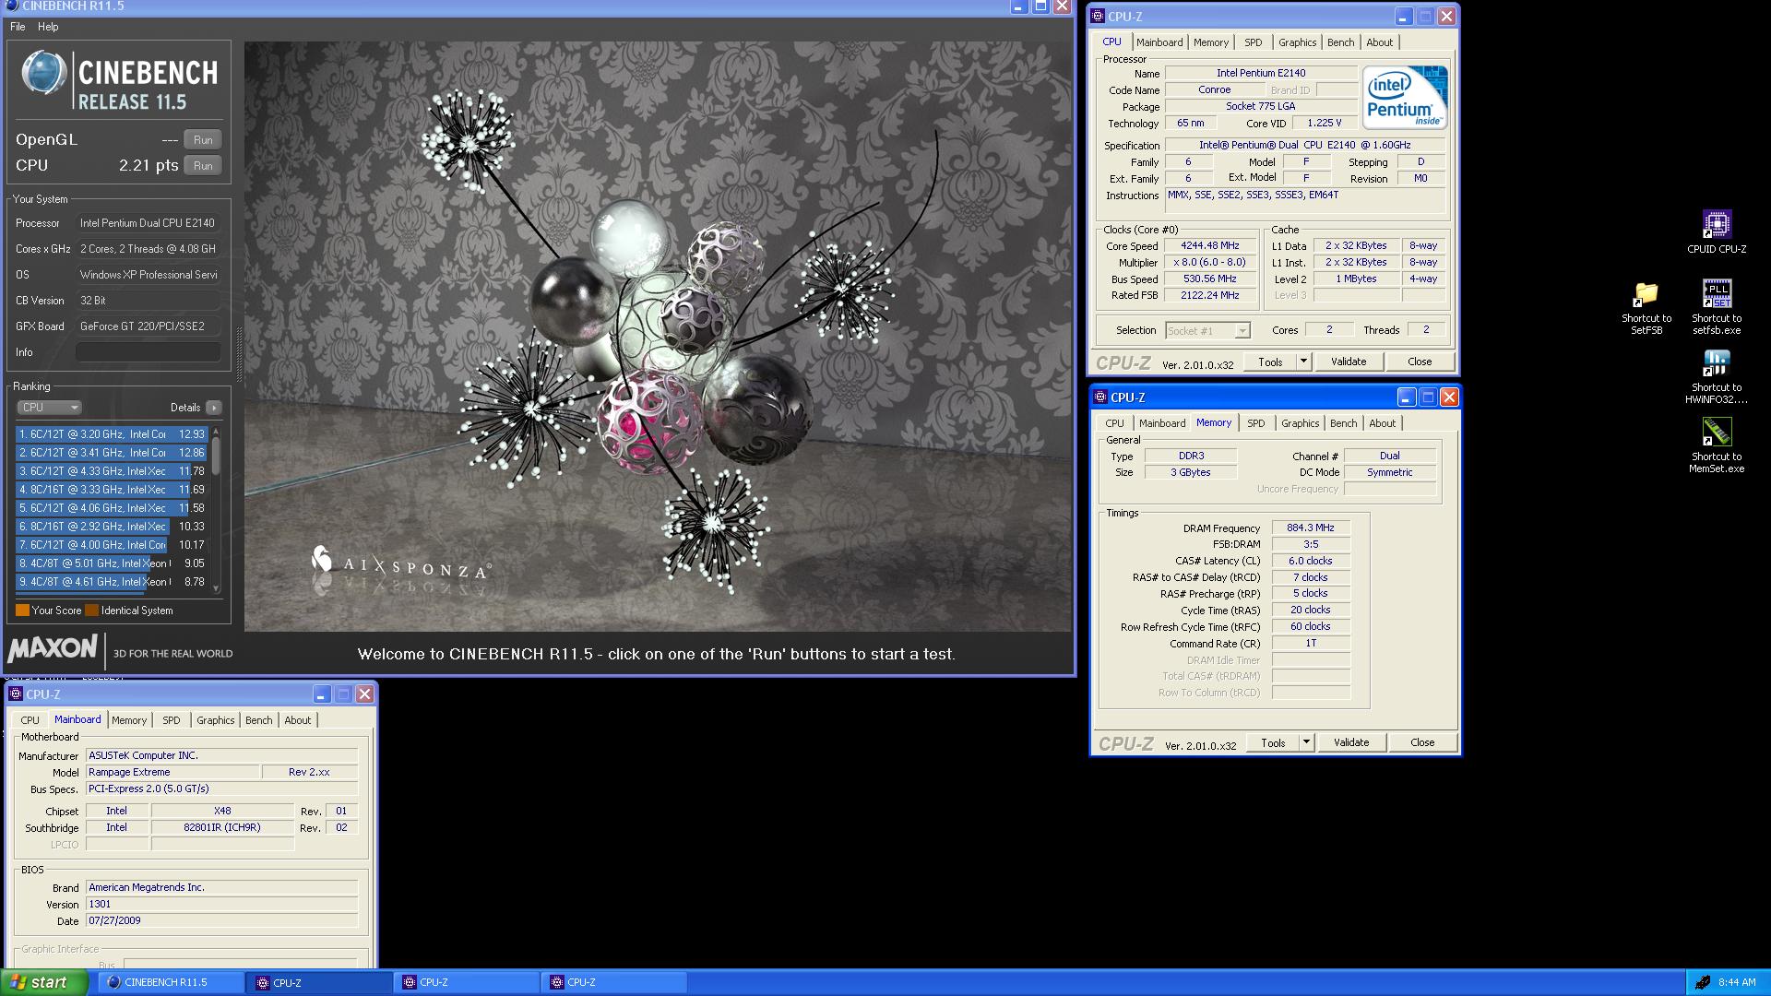Open the File menu in Cinebench
This screenshot has width=1771, height=996.
[x=18, y=27]
